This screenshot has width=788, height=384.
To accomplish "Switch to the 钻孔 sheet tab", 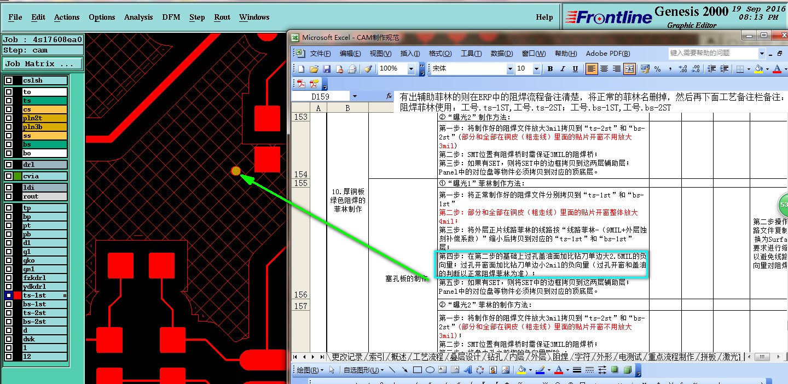I will click(495, 357).
